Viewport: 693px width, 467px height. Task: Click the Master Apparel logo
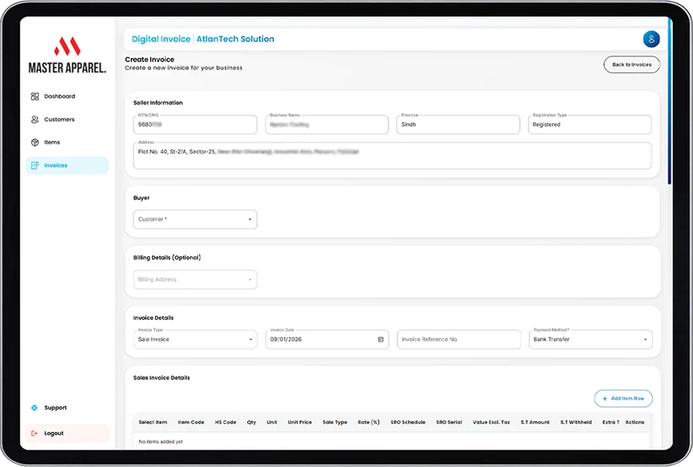pos(68,55)
